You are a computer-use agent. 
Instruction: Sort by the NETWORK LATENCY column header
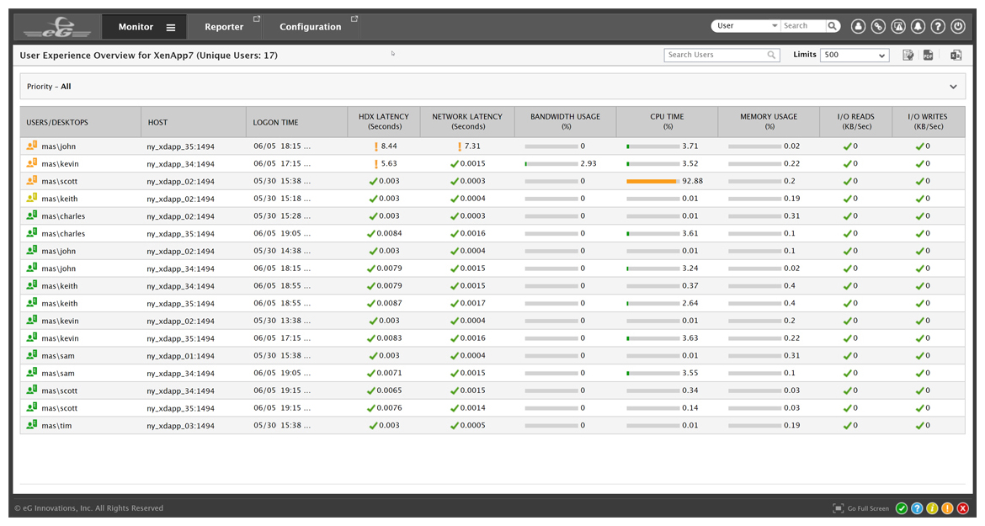[467, 122]
